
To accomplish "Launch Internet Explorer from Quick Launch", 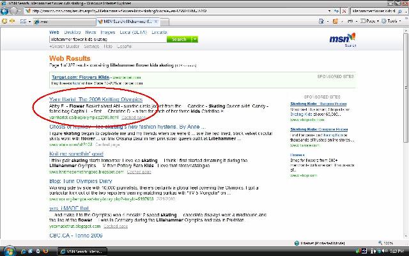I will tap(24, 252).
